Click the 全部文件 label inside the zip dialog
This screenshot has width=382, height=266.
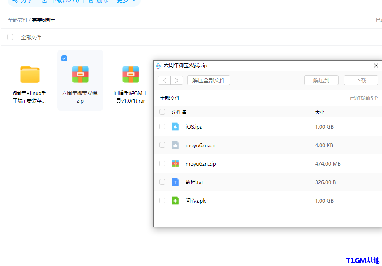point(170,98)
